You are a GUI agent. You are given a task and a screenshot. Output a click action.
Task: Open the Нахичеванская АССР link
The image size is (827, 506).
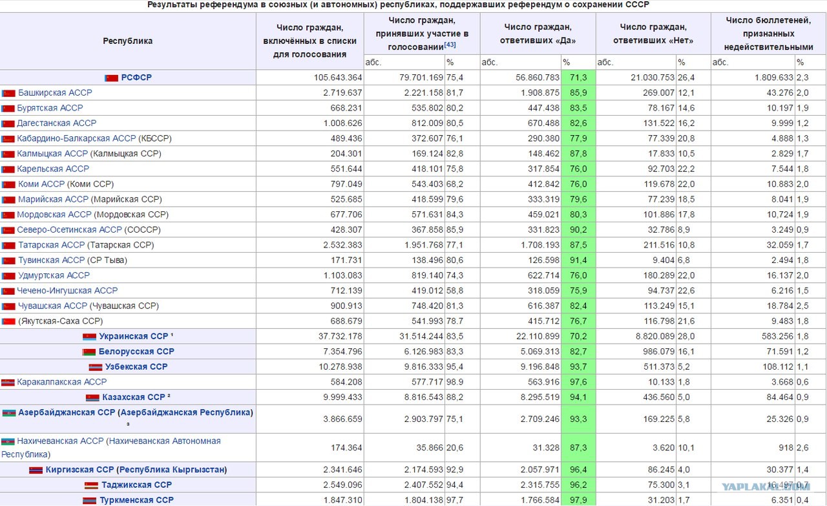pos(60,441)
